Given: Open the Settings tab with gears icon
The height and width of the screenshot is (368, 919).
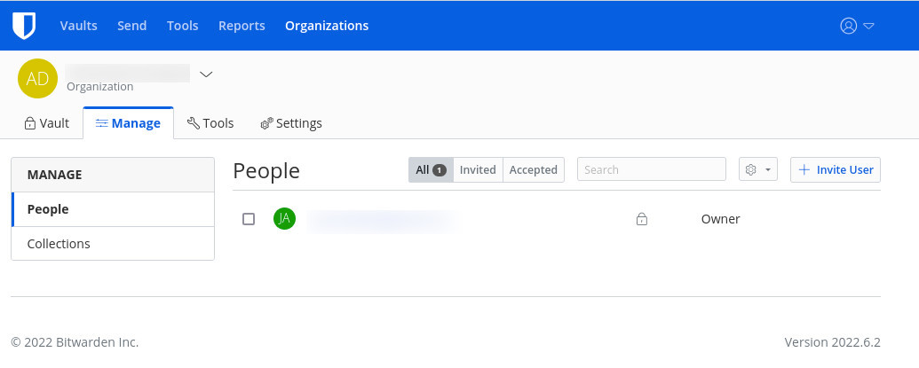Looking at the screenshot, I should click(291, 123).
